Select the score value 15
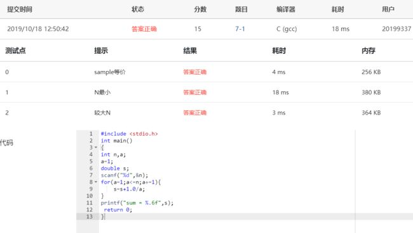The width and height of the screenshot is (413, 233). point(198,29)
